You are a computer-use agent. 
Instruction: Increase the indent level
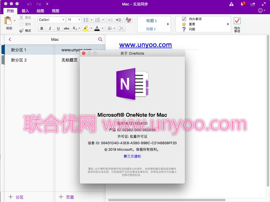pyautogui.click(x=118, y=20)
